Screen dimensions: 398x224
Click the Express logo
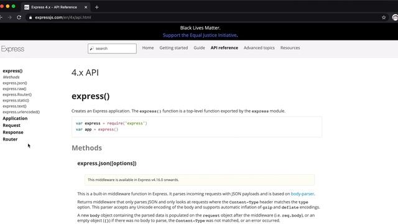[x=12, y=49]
